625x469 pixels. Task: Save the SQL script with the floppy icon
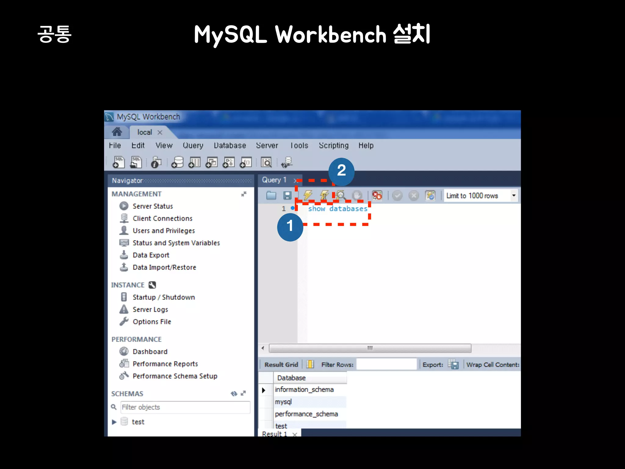pos(287,195)
